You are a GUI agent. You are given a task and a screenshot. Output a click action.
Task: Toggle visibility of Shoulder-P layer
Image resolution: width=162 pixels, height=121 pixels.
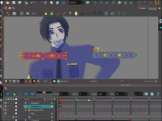click(x=6, y=103)
